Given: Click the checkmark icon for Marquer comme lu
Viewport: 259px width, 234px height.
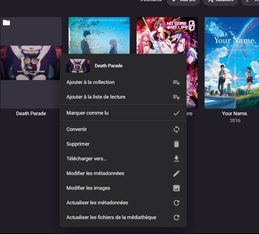Looking at the screenshot, I should tap(176, 113).
